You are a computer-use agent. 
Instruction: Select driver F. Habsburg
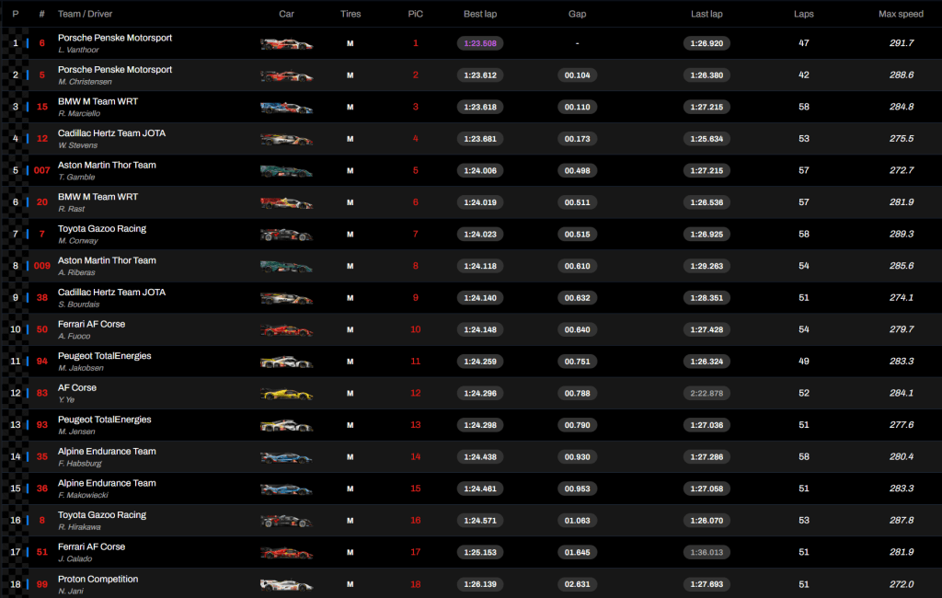coord(80,464)
